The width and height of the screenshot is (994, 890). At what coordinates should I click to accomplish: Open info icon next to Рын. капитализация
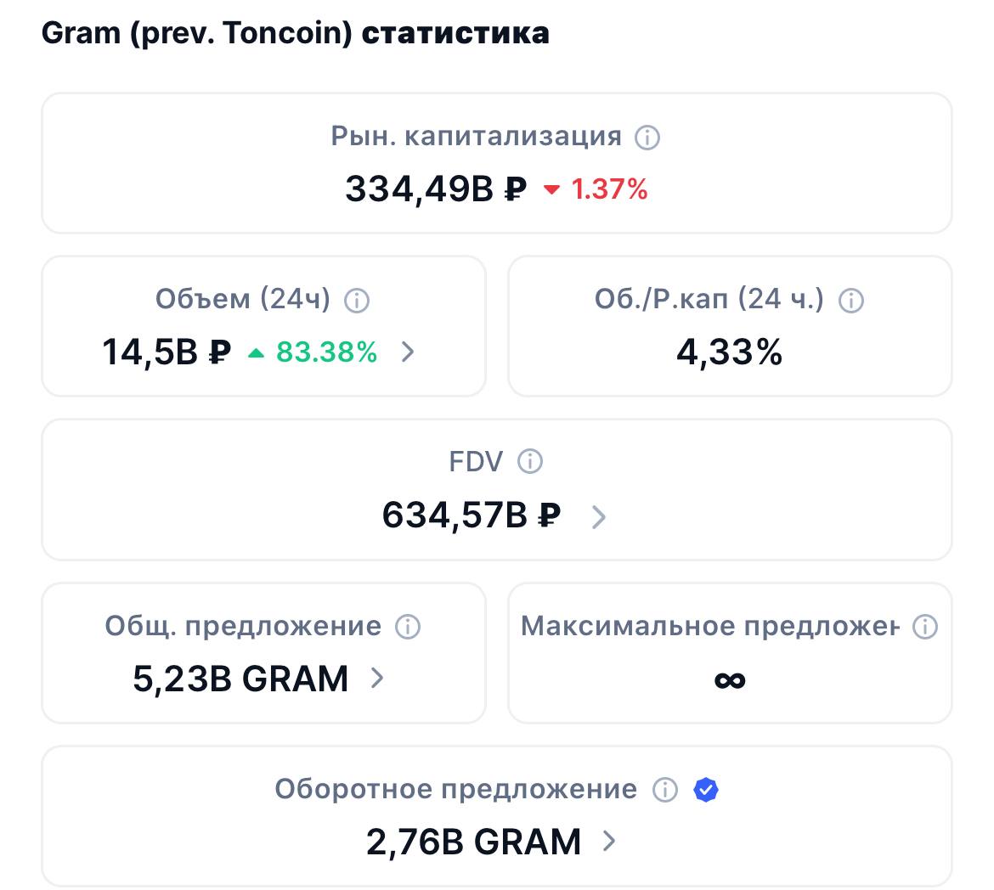647,137
